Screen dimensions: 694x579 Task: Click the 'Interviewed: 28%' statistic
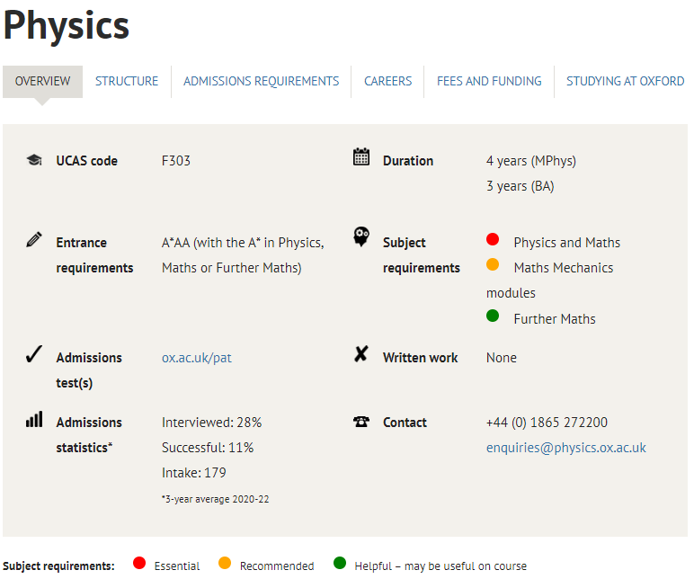[211, 423]
